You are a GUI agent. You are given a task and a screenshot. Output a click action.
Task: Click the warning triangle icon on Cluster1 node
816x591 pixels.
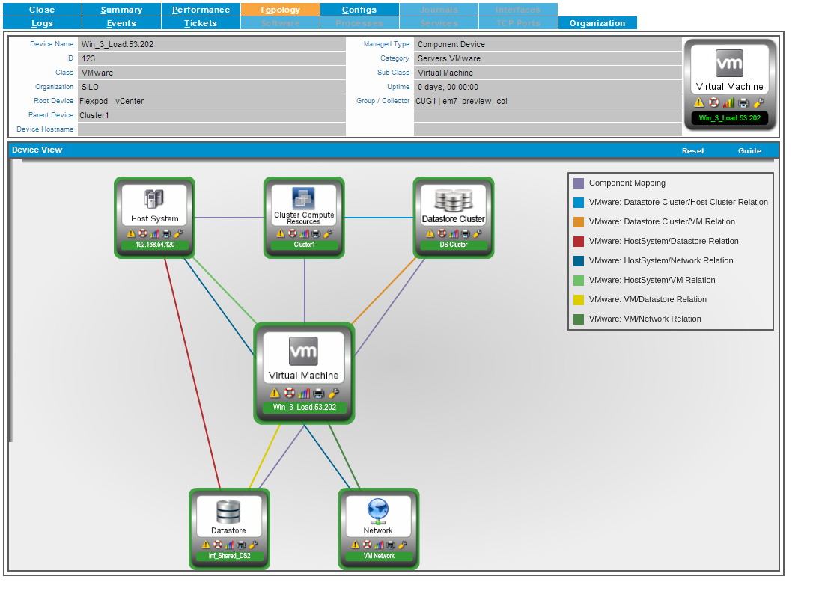tap(281, 233)
